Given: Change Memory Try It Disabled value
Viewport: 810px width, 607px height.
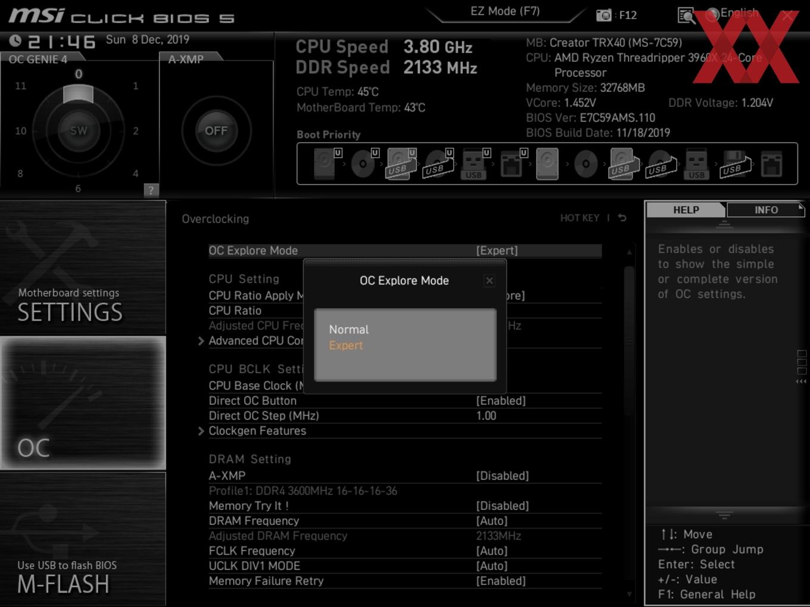Looking at the screenshot, I should pyautogui.click(x=502, y=506).
